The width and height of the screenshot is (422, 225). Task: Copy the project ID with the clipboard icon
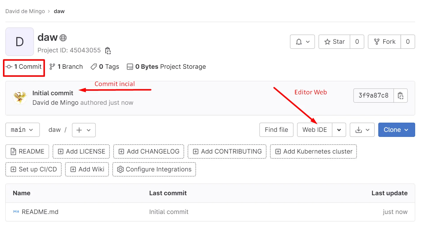coord(108,51)
